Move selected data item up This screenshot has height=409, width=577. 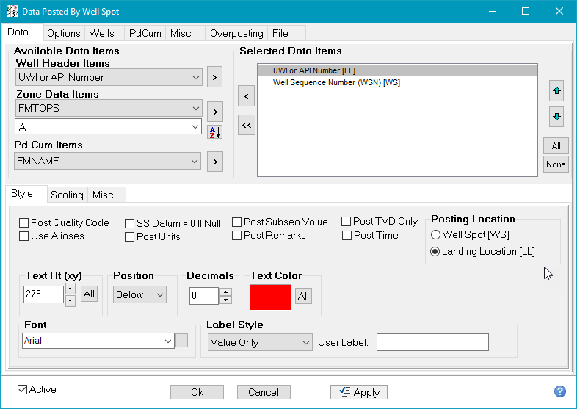[x=556, y=91]
